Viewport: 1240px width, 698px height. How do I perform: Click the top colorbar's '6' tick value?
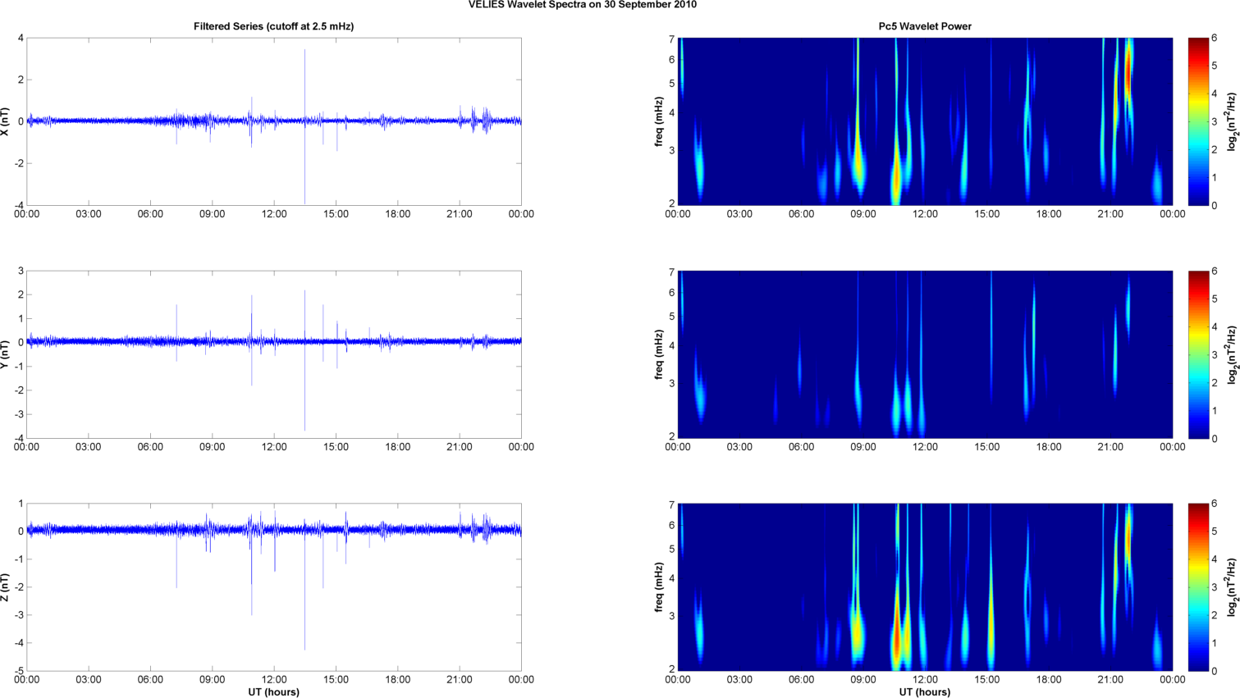(x=1214, y=39)
